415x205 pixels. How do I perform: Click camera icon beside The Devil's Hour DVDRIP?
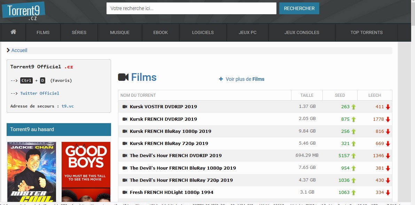coord(125,155)
